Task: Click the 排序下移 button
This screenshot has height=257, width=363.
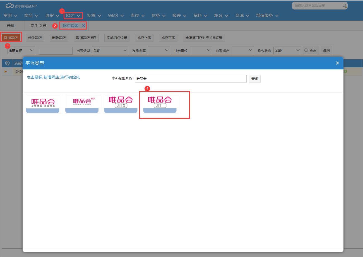Action: [168, 38]
